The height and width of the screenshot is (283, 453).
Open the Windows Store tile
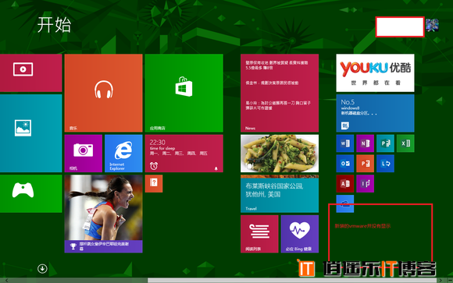[x=184, y=93]
